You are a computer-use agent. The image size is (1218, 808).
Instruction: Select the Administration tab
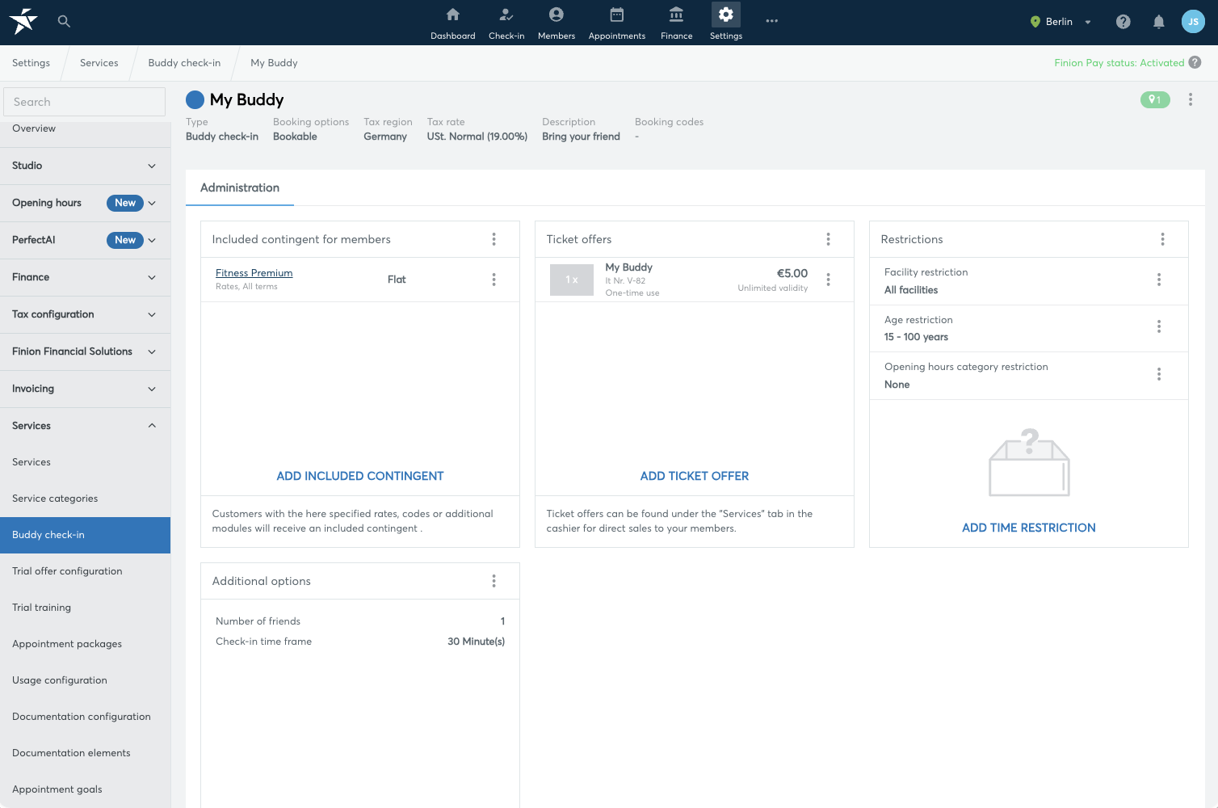point(240,187)
